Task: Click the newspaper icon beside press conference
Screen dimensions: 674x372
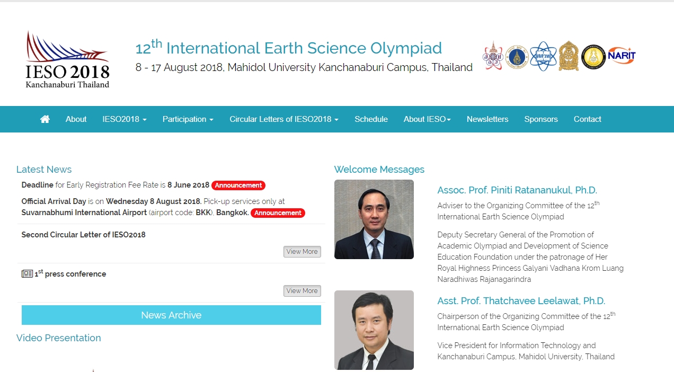Action: pos(27,274)
